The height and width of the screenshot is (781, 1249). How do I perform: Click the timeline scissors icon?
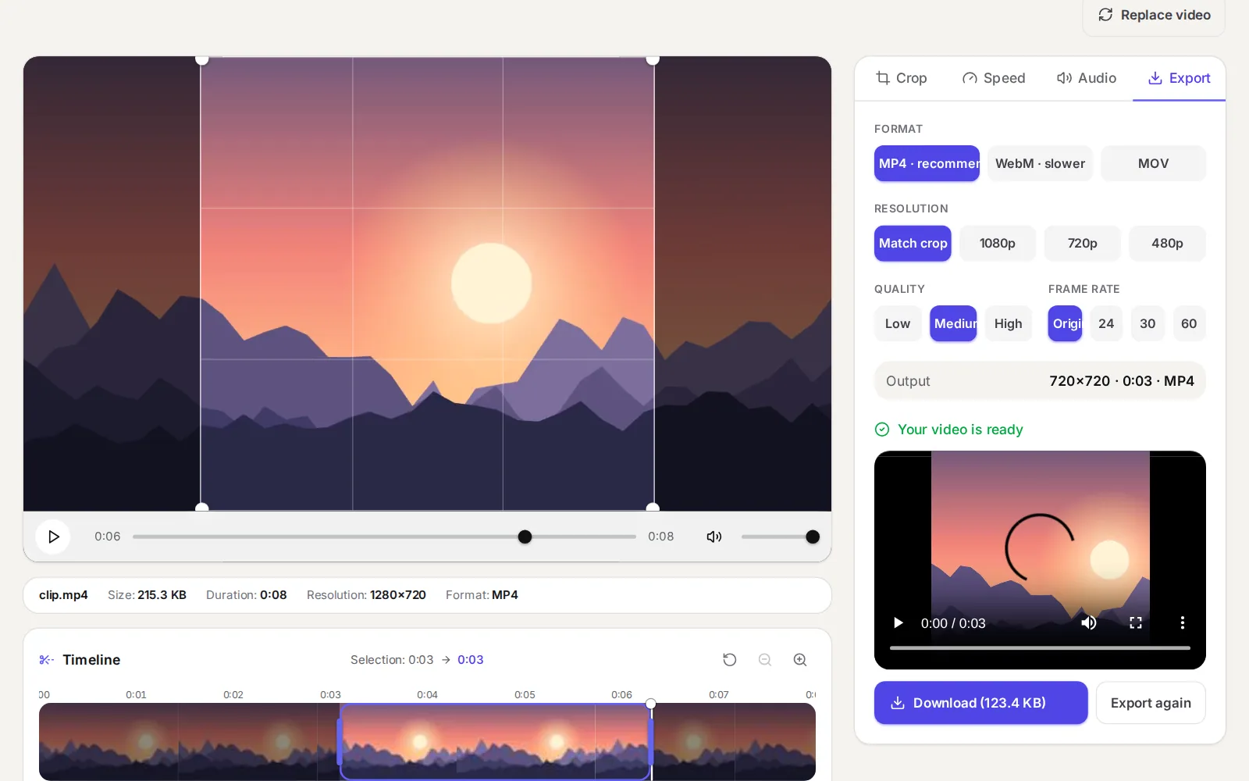click(x=46, y=660)
